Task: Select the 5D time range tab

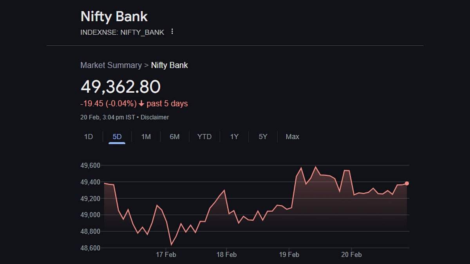Action: tap(117, 136)
